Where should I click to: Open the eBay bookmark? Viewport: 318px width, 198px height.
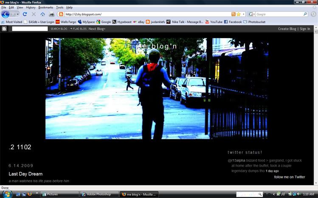coord(139,22)
